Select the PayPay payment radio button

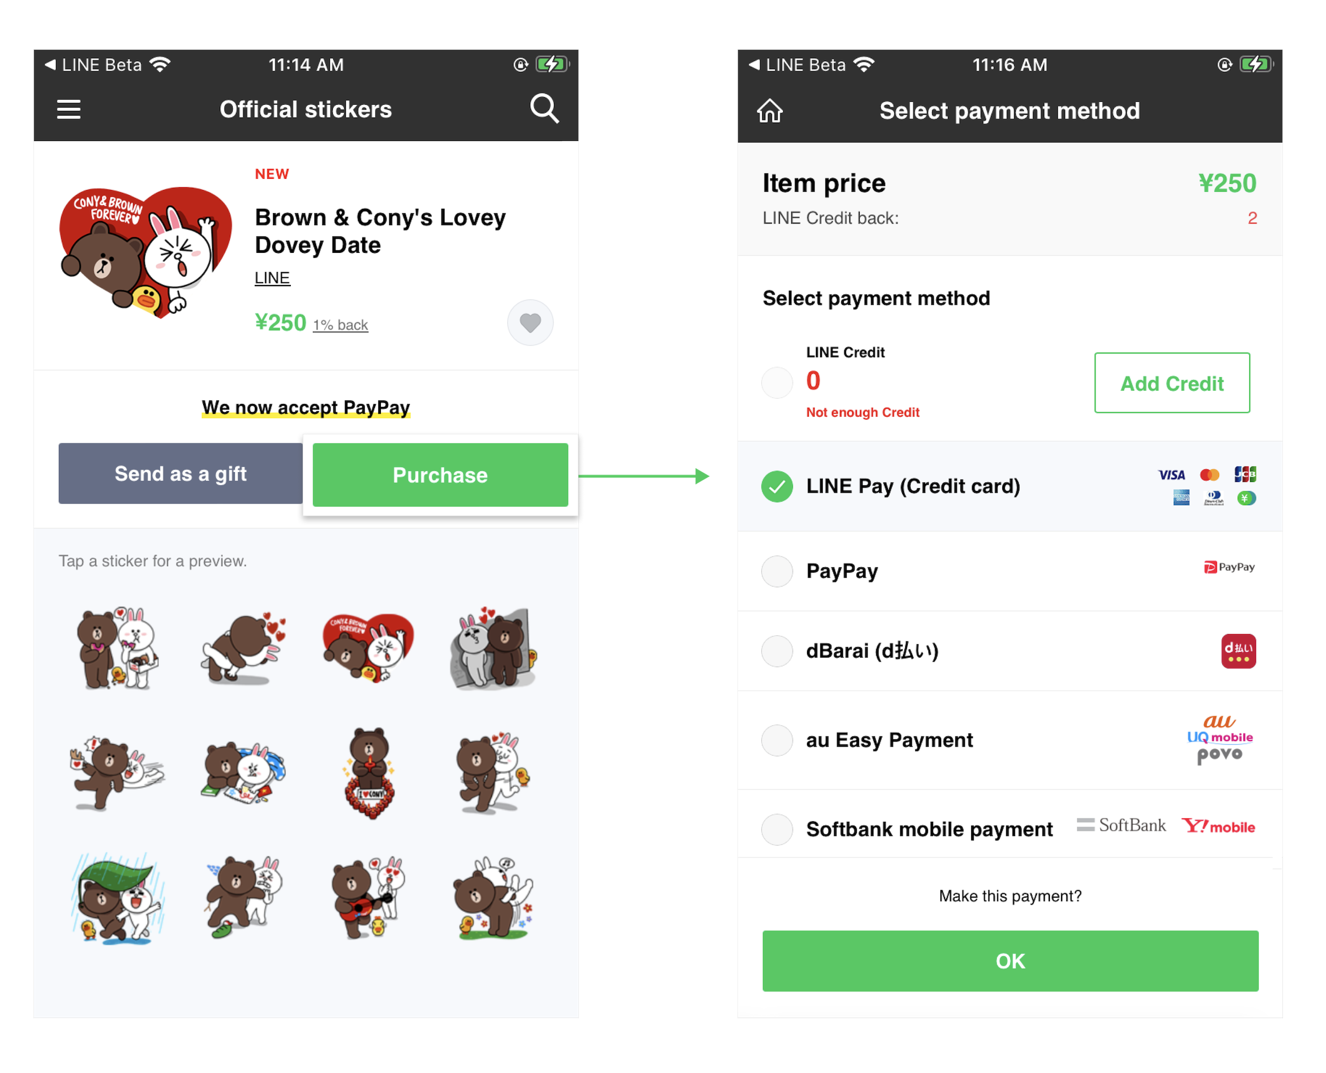(777, 571)
